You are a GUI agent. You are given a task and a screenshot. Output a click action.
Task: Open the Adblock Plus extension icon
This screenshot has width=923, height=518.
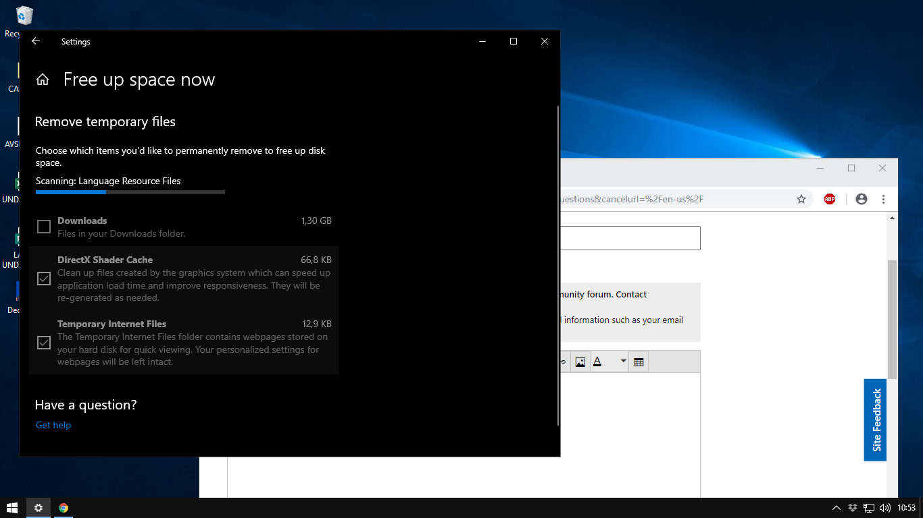[x=830, y=199]
